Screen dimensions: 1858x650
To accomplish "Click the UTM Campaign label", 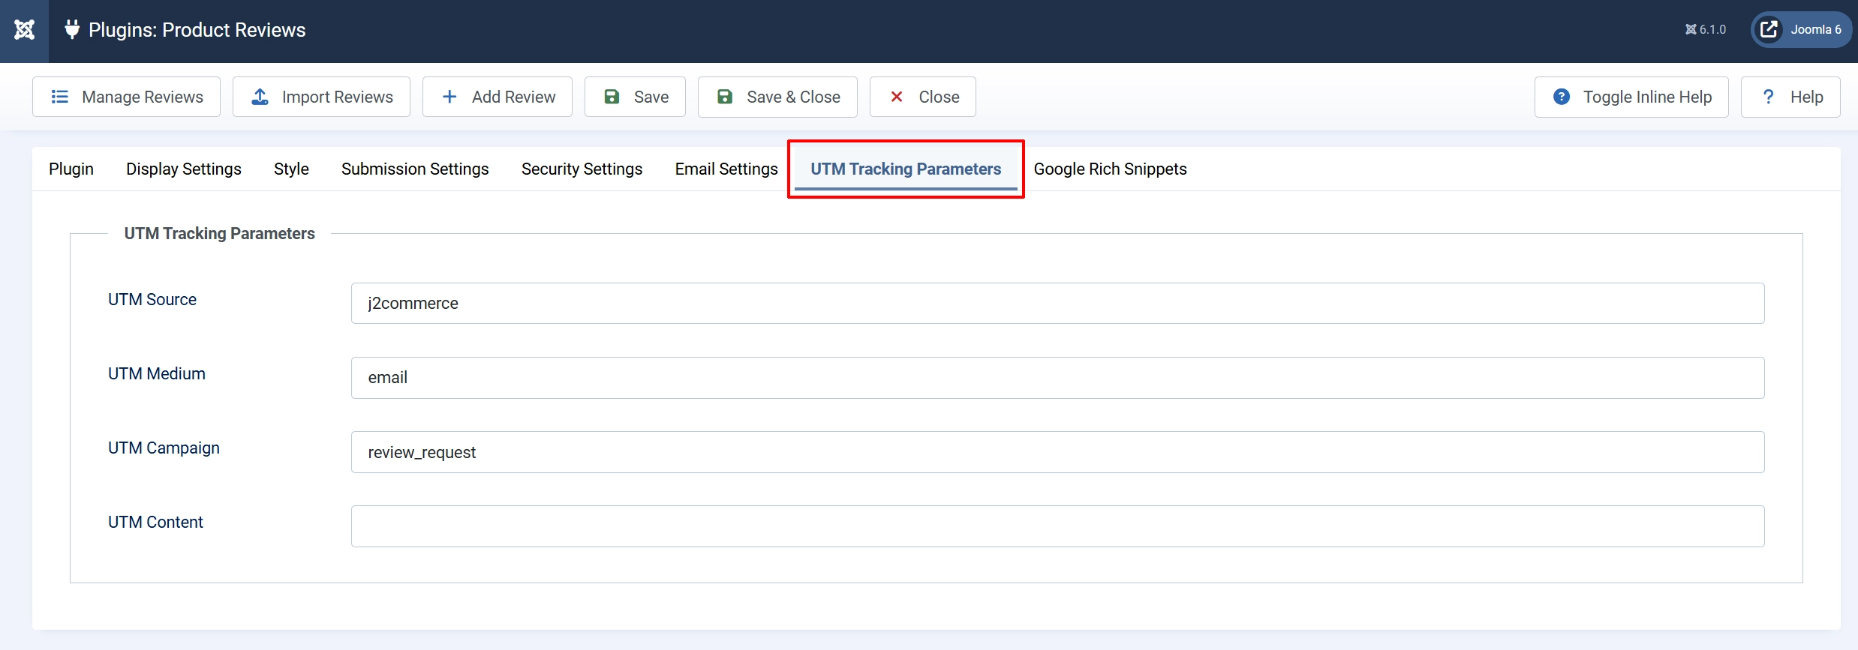I will pos(164,448).
